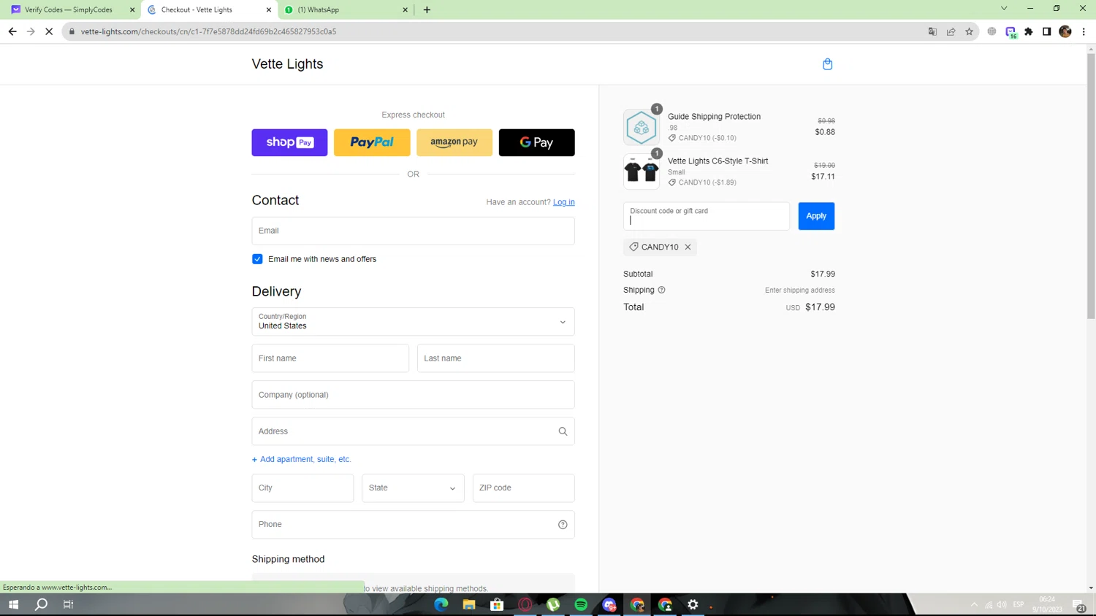
Task: Open Discord from the taskbar
Action: [609, 604]
